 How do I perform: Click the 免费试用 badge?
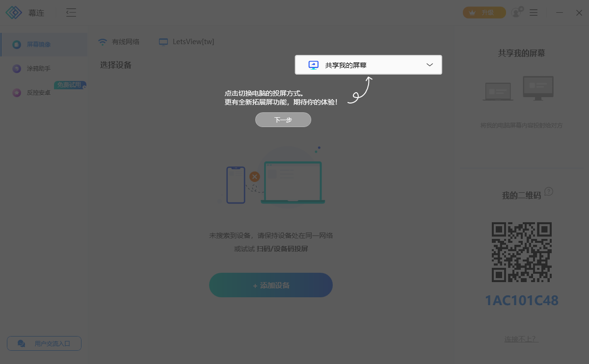coord(70,85)
